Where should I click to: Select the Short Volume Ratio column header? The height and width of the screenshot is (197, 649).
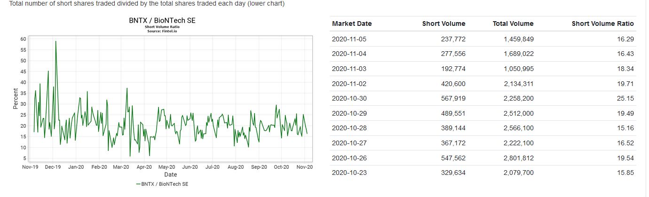(x=602, y=24)
